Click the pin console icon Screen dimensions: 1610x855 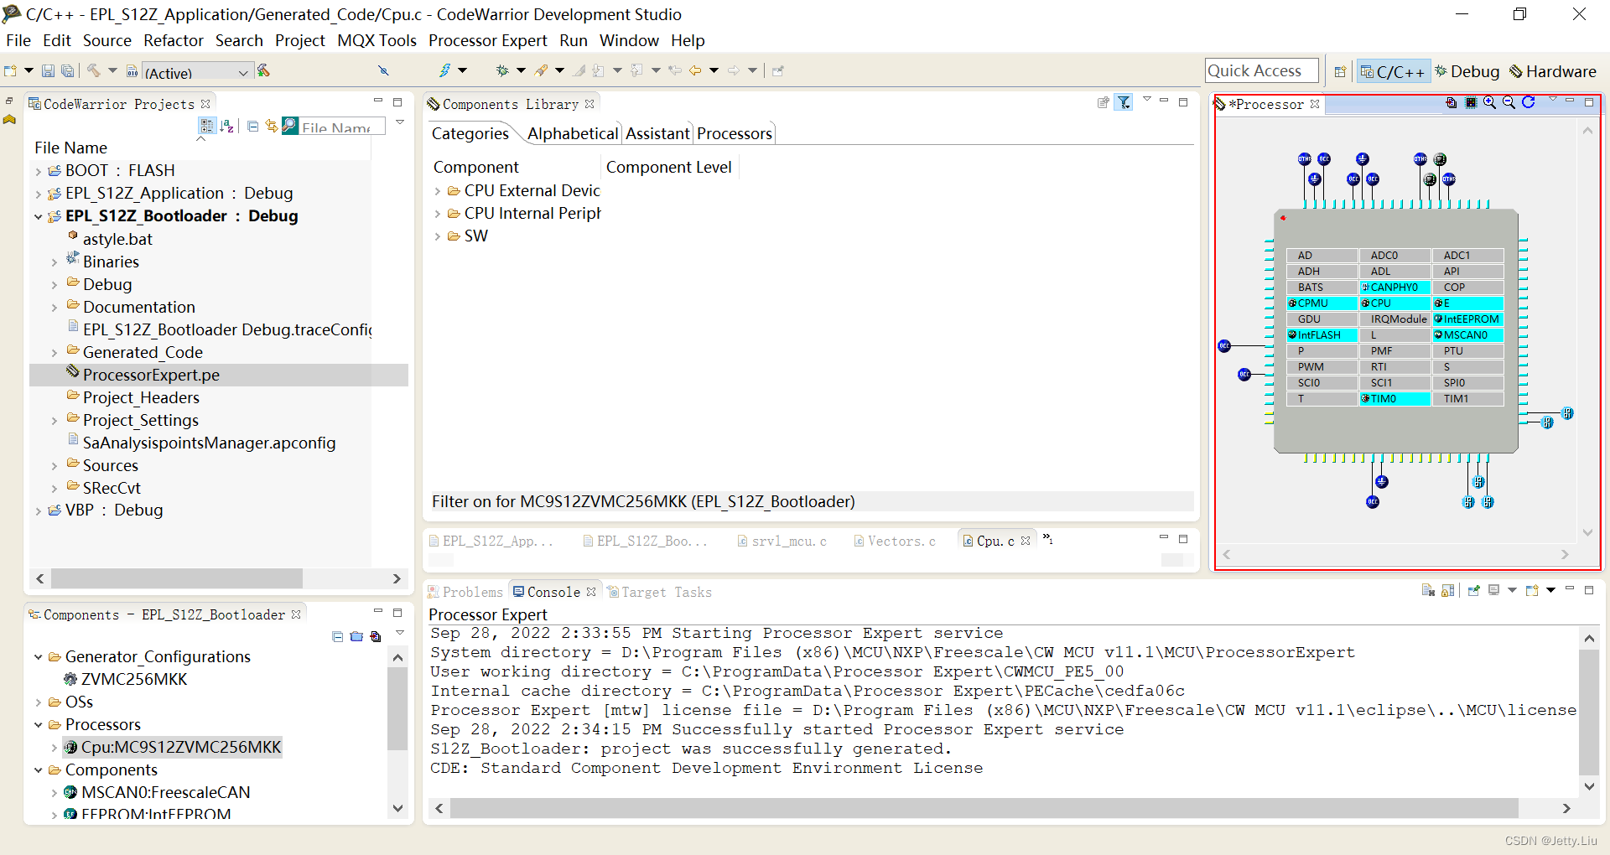coord(1473,590)
